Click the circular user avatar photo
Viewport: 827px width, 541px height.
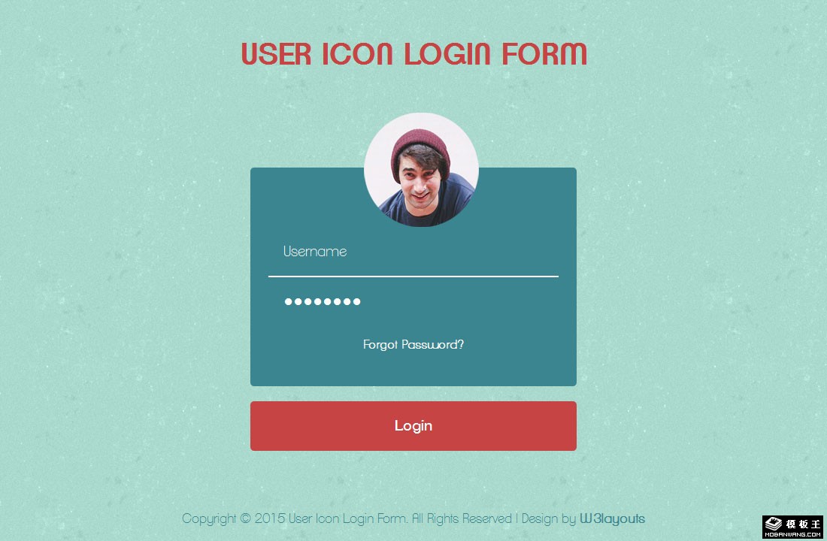422,170
